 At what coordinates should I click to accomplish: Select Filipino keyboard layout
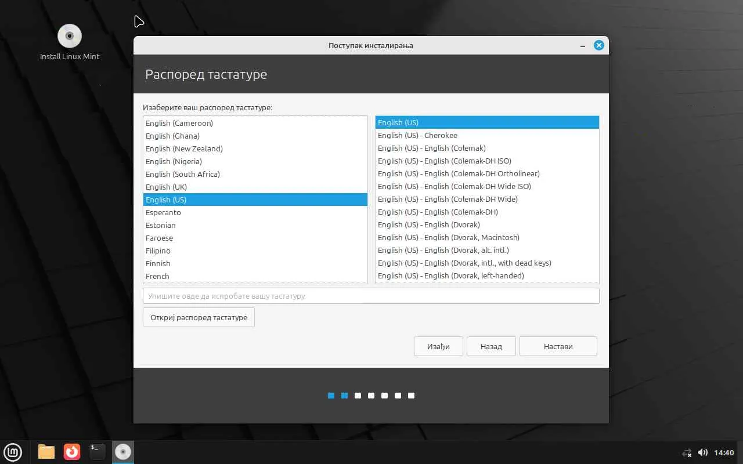point(255,251)
